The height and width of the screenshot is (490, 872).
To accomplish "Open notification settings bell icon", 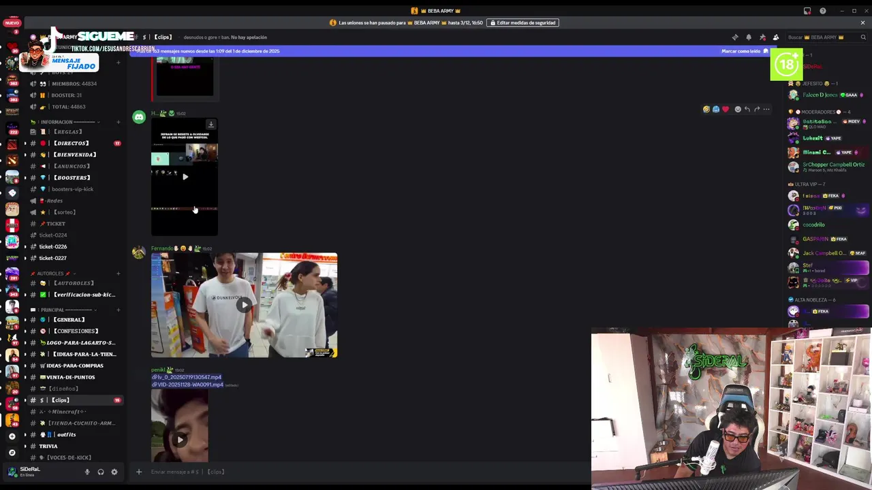I will [749, 37].
